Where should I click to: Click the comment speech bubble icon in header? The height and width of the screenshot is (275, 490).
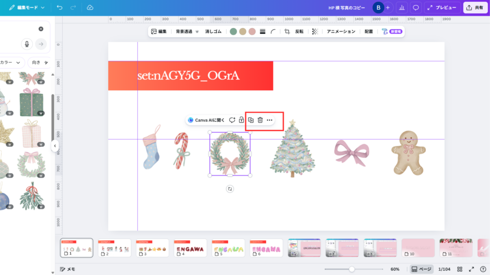tap(416, 8)
